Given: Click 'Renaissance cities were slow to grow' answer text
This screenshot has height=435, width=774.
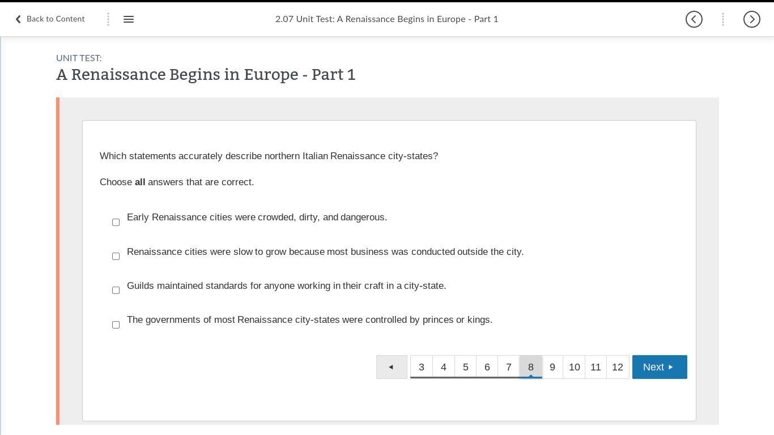Looking at the screenshot, I should [x=325, y=252].
